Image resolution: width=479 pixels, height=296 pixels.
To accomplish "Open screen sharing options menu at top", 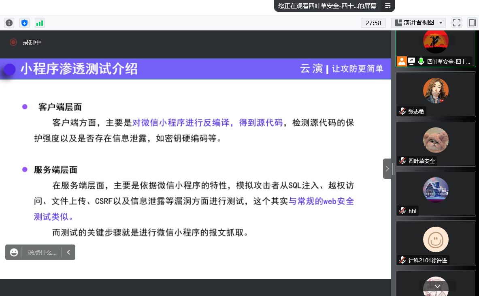I will pyautogui.click(x=387, y=6).
